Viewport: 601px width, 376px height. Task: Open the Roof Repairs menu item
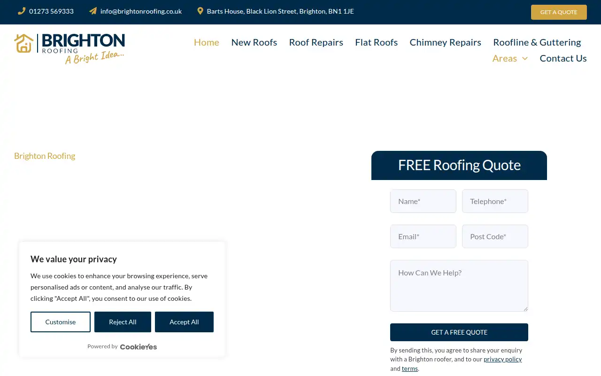pyautogui.click(x=316, y=42)
